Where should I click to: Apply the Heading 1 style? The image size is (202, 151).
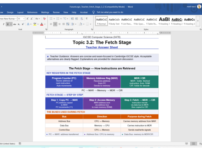coord(164,21)
